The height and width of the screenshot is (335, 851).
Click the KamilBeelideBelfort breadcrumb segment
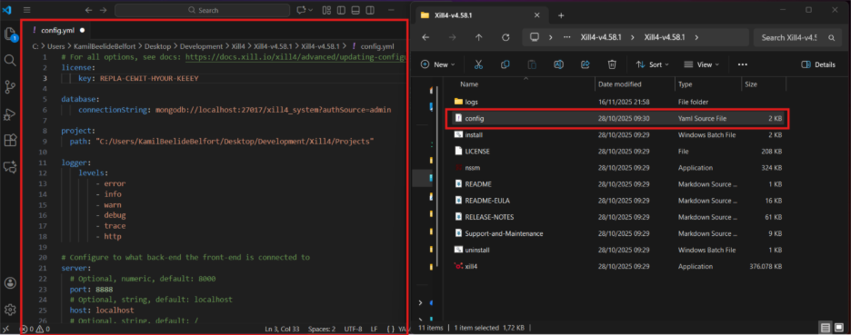(105, 46)
